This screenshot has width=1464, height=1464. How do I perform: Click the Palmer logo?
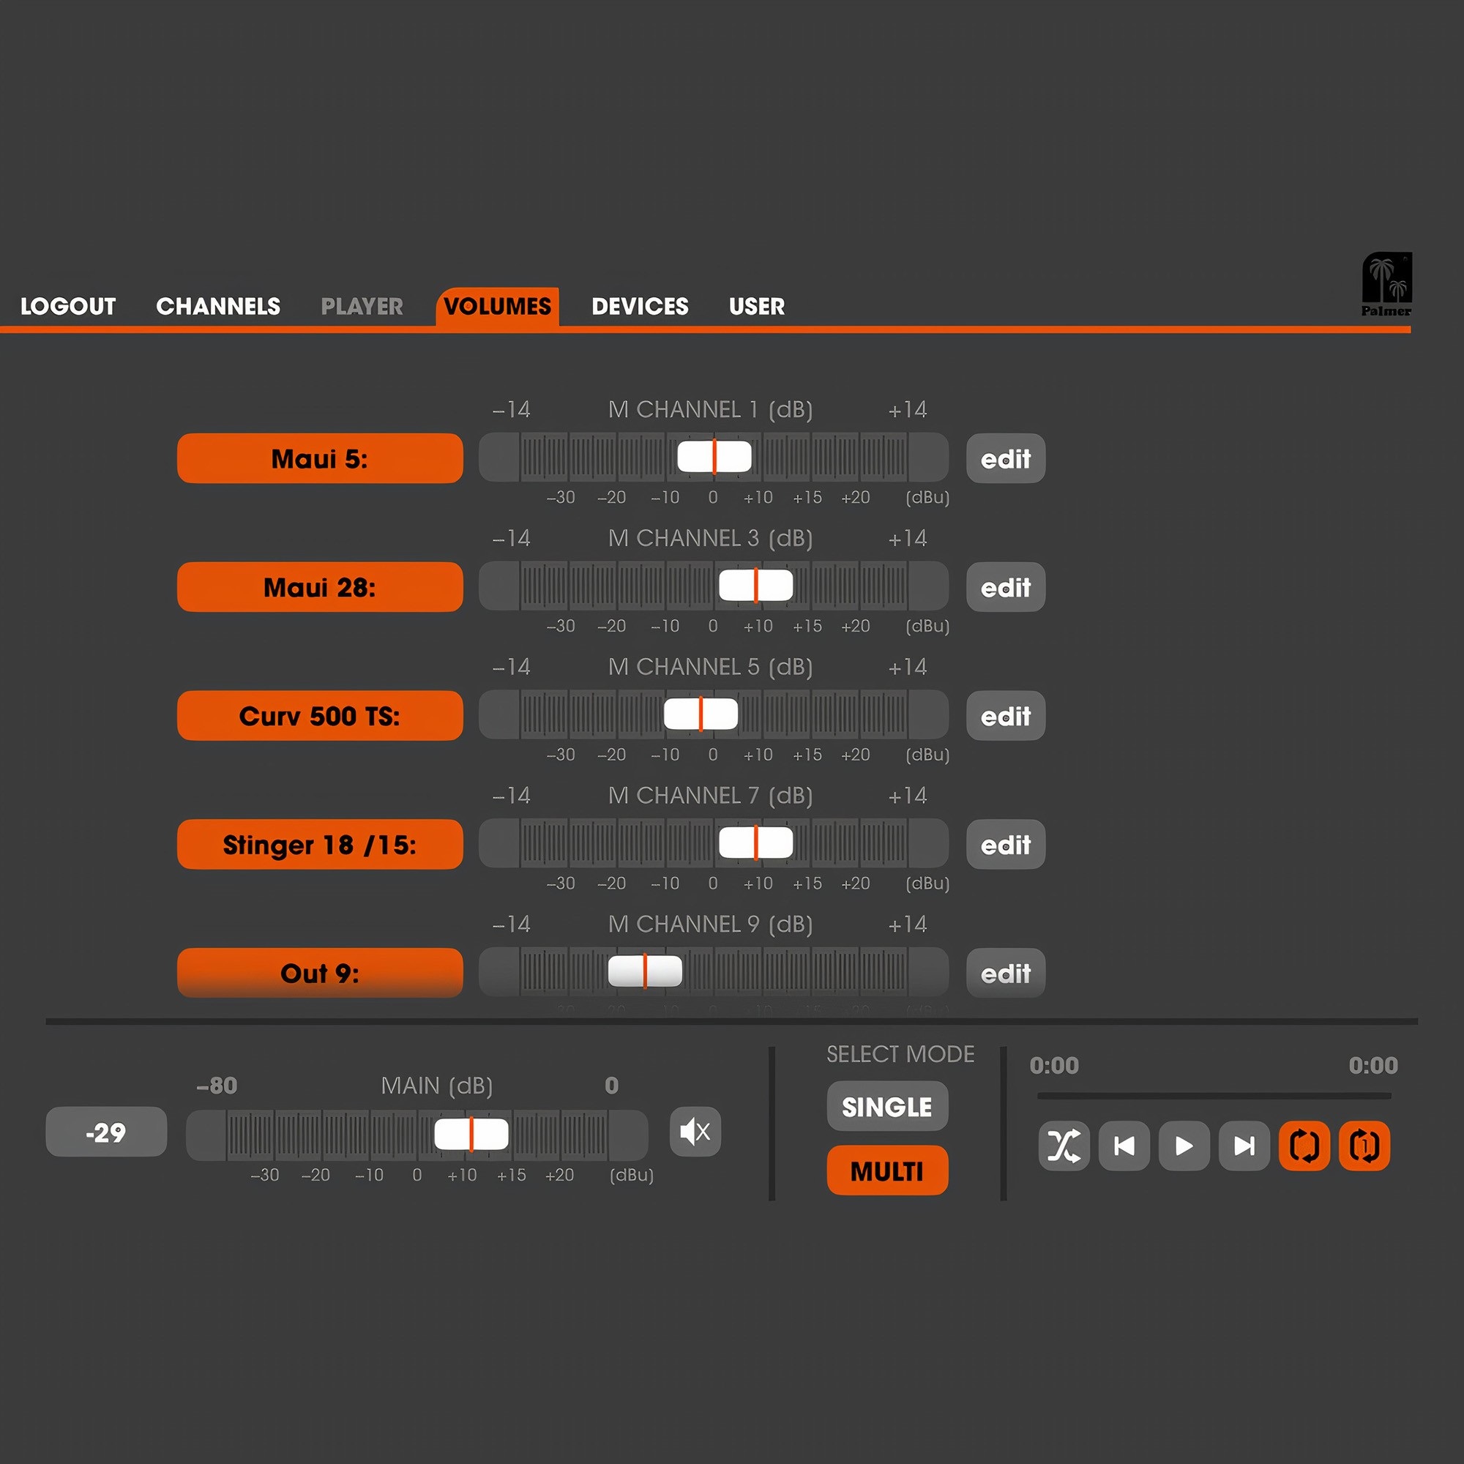pos(1386,284)
